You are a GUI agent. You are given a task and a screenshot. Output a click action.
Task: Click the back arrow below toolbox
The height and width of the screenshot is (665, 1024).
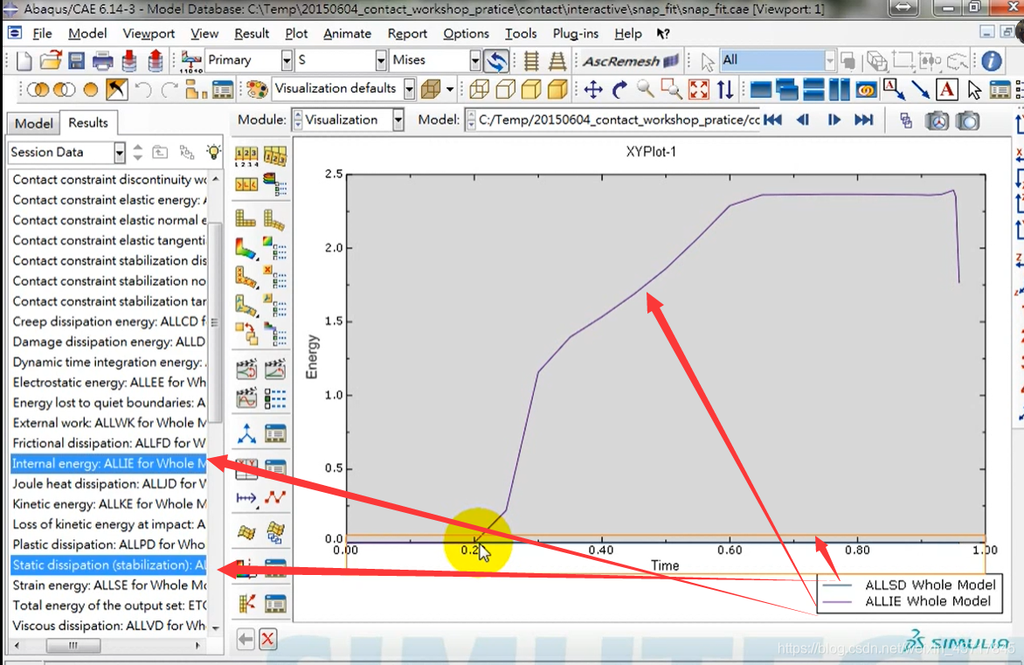(x=246, y=639)
